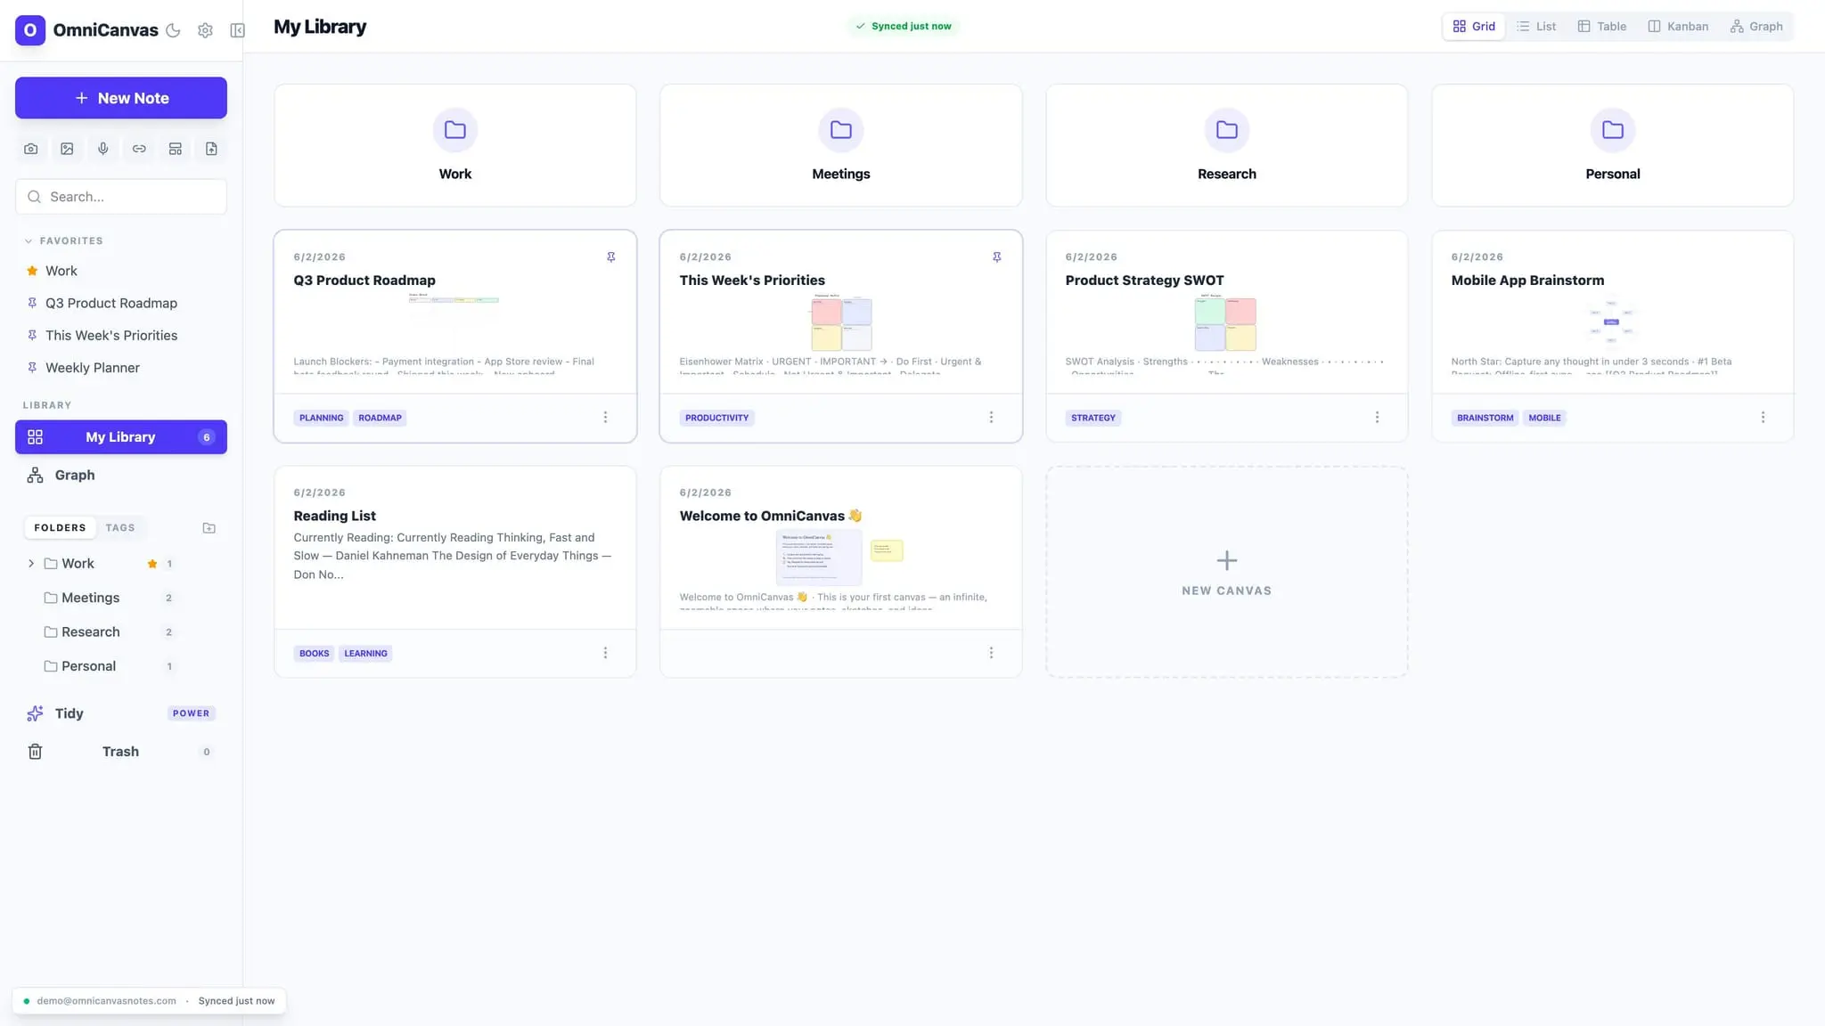The width and height of the screenshot is (1825, 1026).
Task: Click the ROADMAP tag
Action: point(381,418)
